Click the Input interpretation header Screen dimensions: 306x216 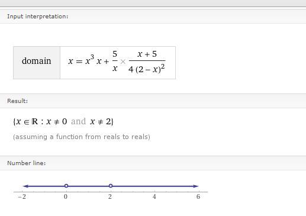click(37, 17)
